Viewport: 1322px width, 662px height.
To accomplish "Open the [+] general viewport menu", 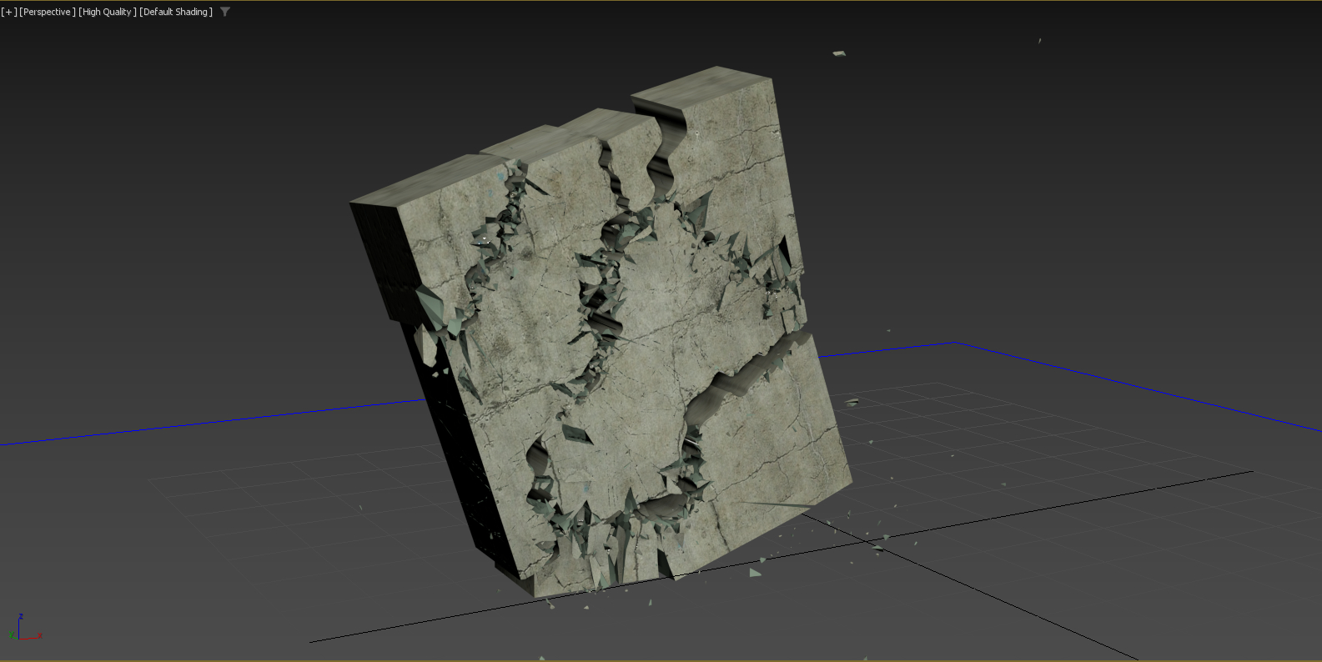I will pyautogui.click(x=9, y=12).
